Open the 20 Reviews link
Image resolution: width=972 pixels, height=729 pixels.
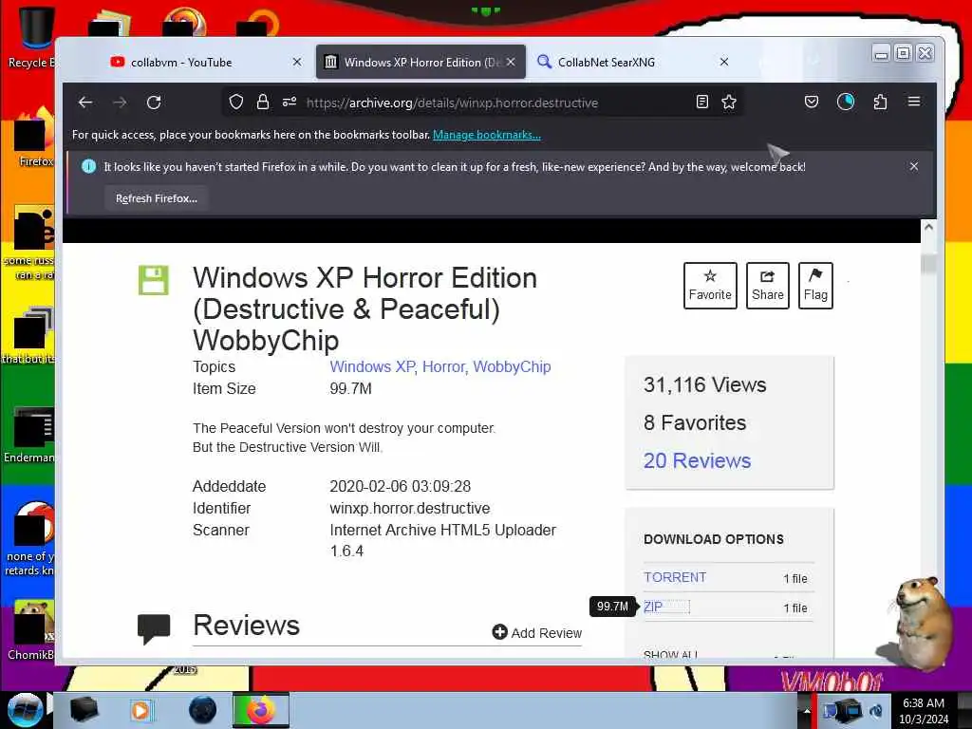697,460
